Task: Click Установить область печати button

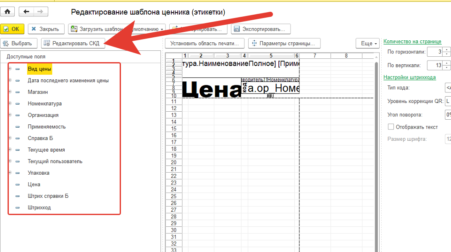Action: coord(205,43)
